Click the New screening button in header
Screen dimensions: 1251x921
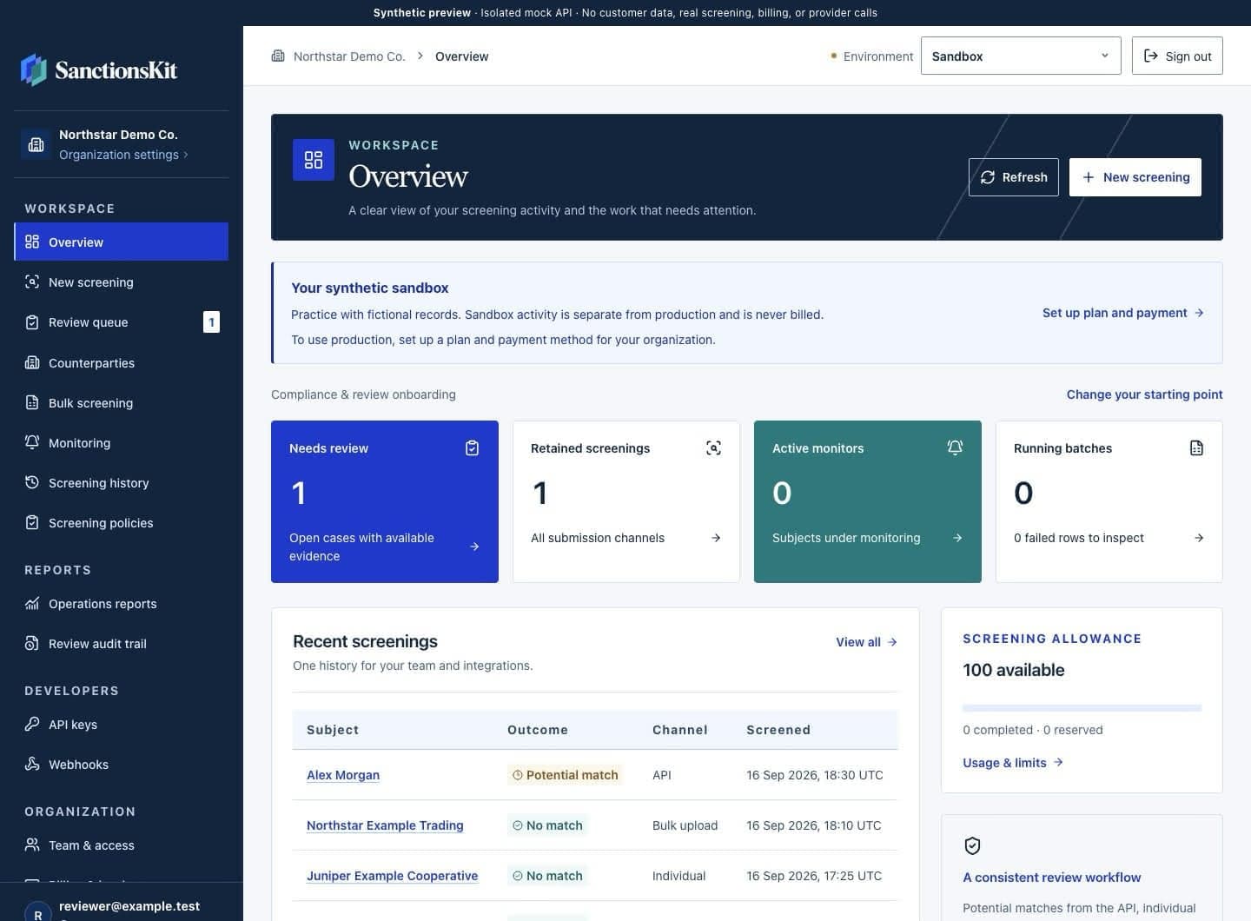pos(1135,177)
